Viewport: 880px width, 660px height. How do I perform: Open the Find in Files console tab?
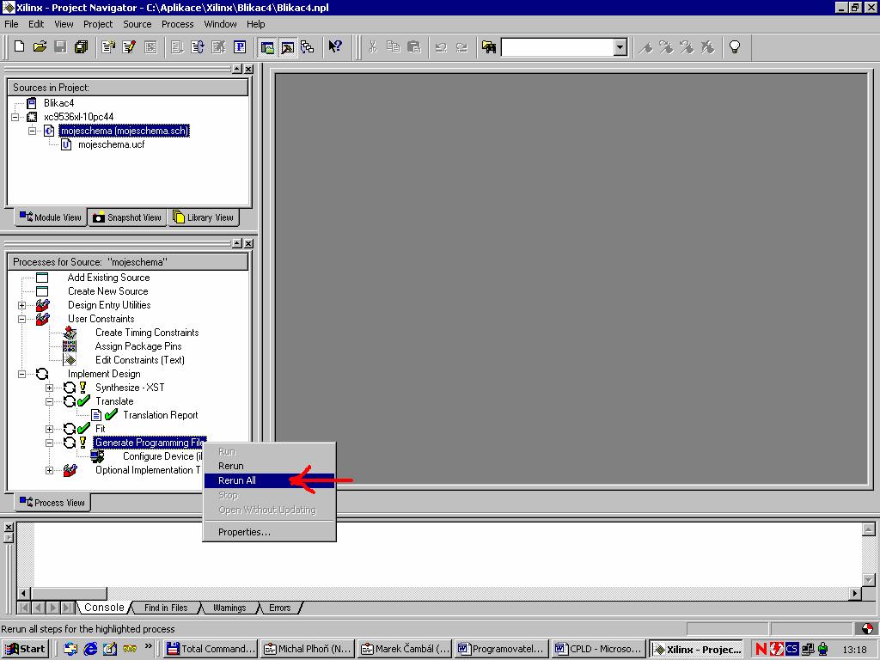point(166,608)
